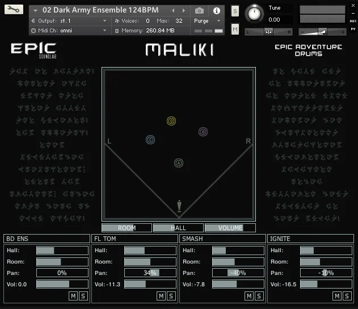Click the IGNITE channel header

click(x=310, y=239)
